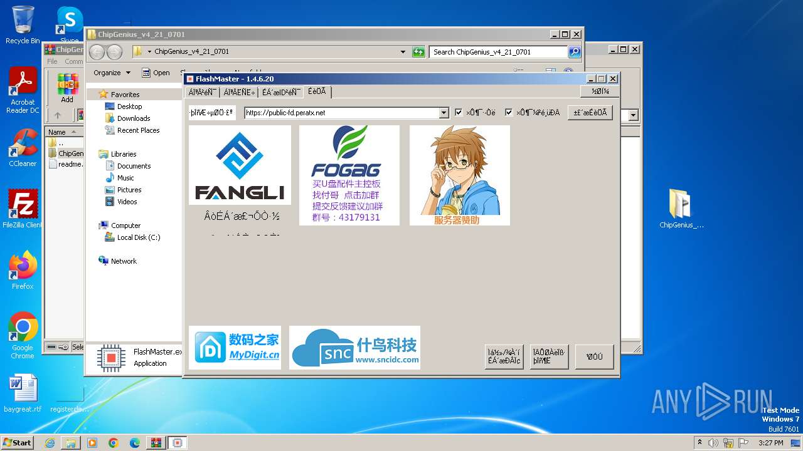Go up one folder in WinRAR
This screenshot has height=451, width=803.
(58, 115)
